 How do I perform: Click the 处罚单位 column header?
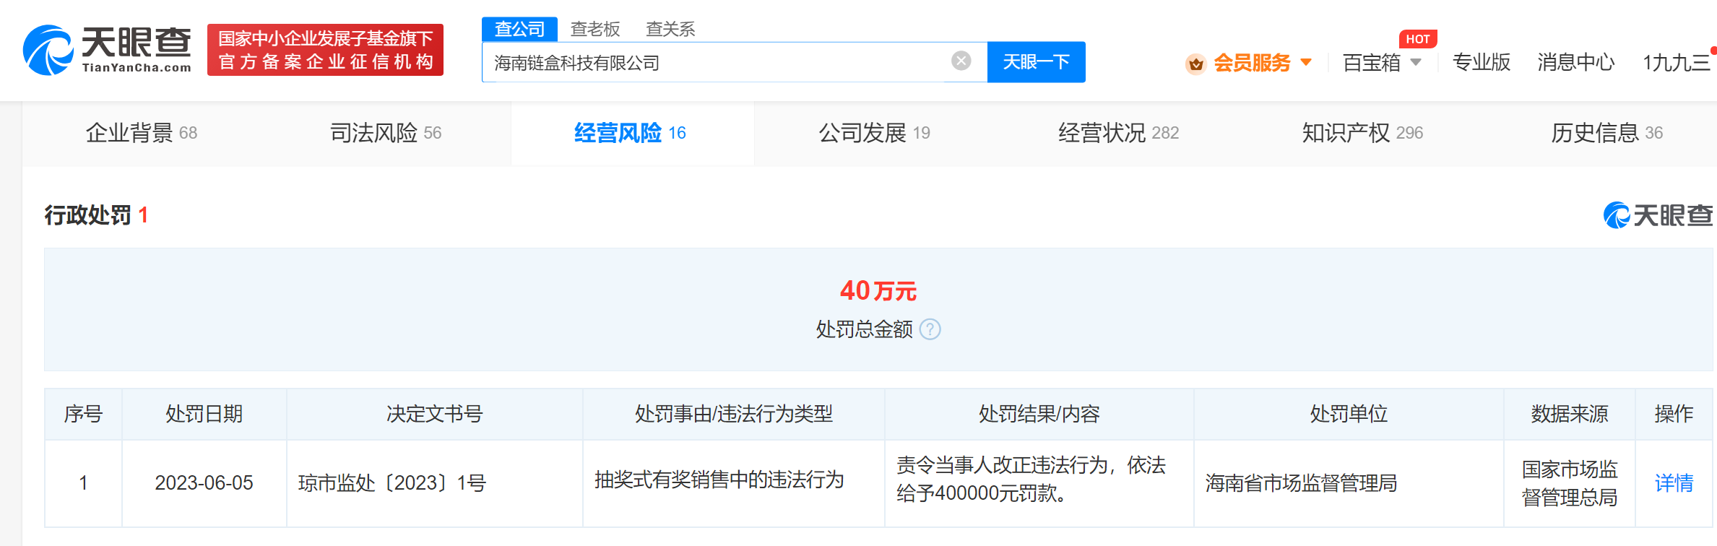[x=1349, y=414]
